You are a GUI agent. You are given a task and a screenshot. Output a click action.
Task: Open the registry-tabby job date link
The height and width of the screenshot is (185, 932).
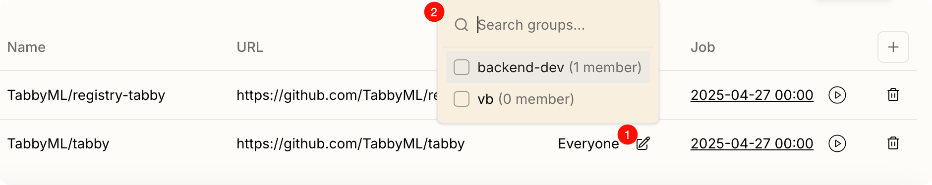[752, 95]
